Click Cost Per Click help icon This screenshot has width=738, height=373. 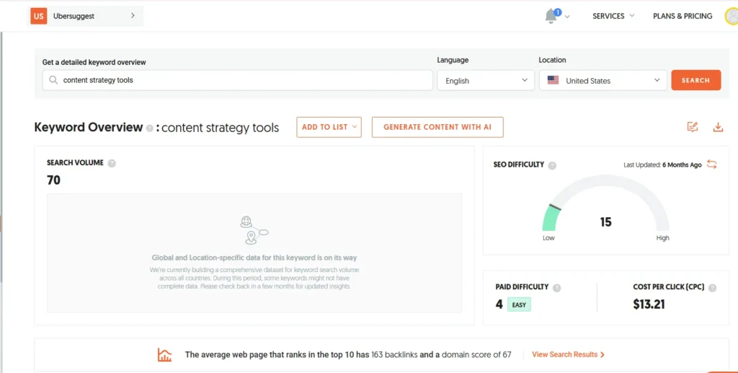pos(712,287)
